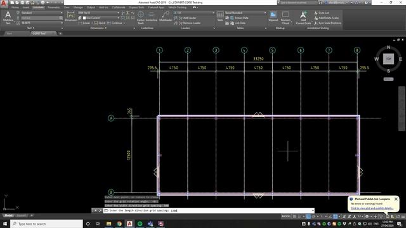406x228 pixels.
Task: Open the AutoCAD application menu
Action: click(4, 3)
